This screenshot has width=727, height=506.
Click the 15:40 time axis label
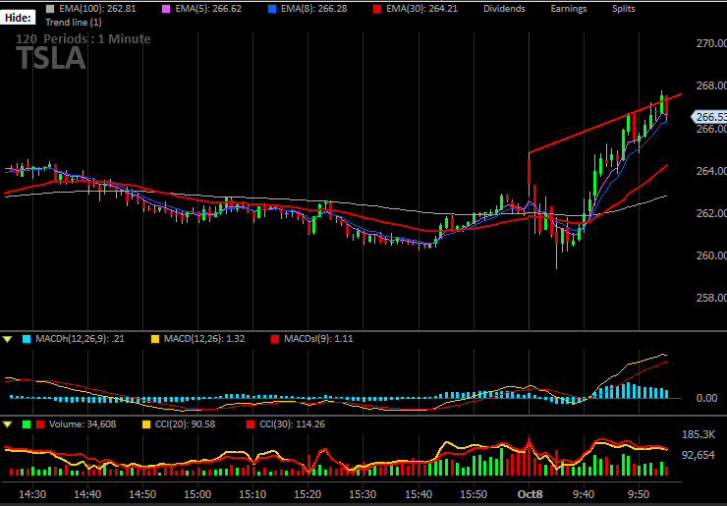point(419,494)
